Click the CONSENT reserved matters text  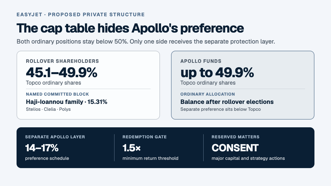(x=235, y=148)
